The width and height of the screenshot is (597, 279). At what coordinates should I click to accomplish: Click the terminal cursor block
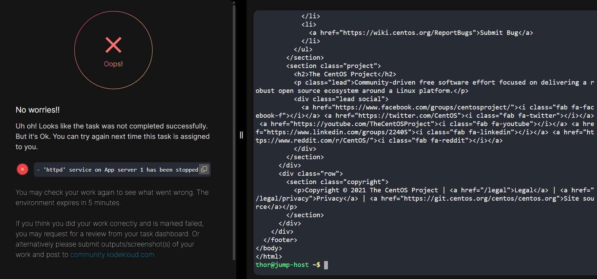pyautogui.click(x=326, y=265)
